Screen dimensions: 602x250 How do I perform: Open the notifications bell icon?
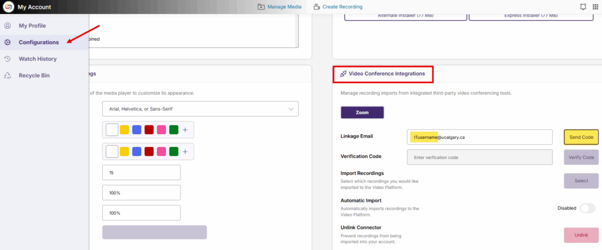583,6
